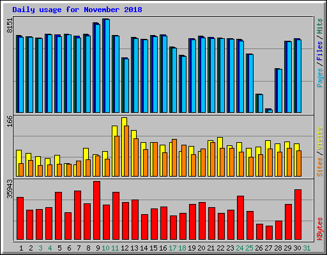Click day label 9 on the x-axis
Screen dimensions: 327x255
(x=98, y=248)
